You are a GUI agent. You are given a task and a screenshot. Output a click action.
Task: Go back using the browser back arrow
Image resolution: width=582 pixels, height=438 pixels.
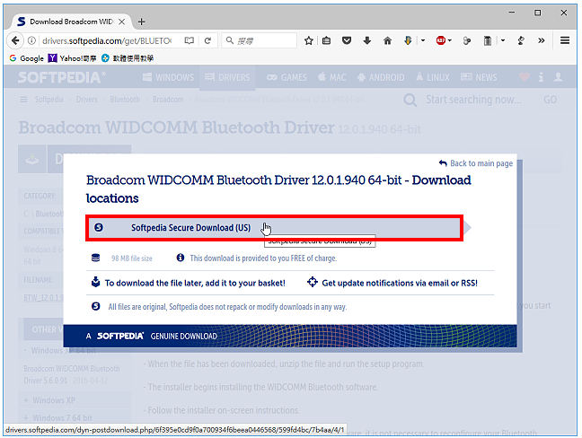click(x=15, y=40)
